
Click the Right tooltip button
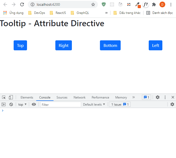(63, 45)
